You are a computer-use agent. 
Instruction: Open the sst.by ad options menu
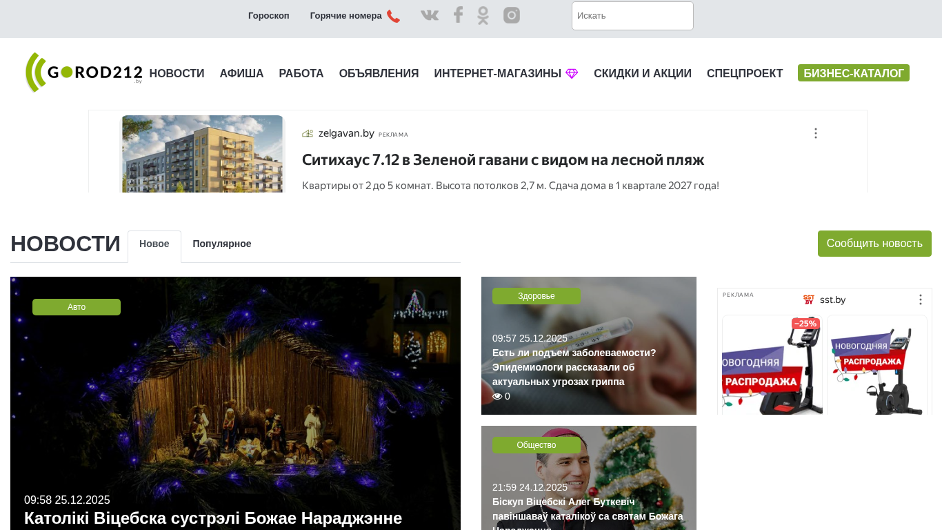click(920, 300)
